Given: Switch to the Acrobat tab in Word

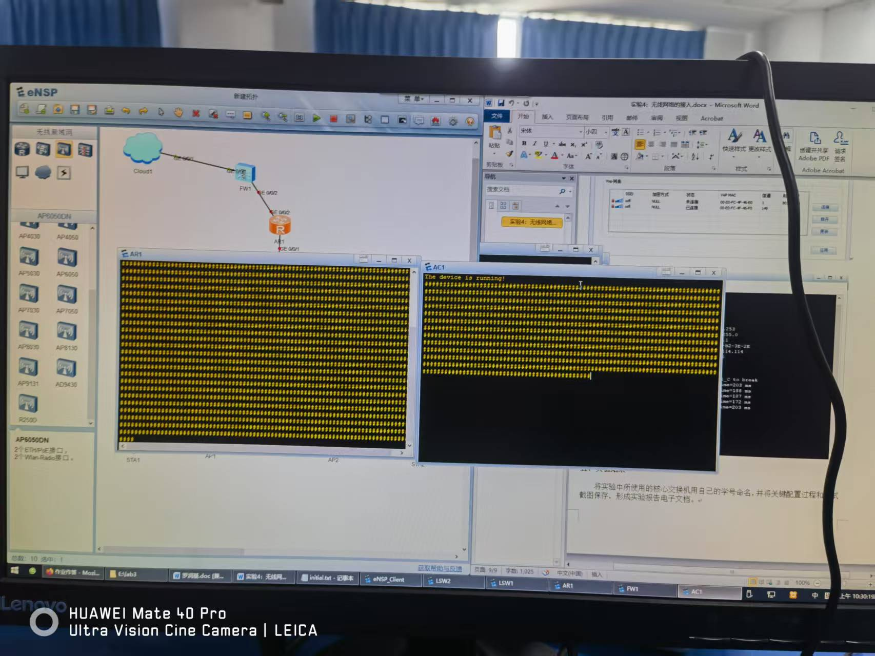Looking at the screenshot, I should point(712,118).
